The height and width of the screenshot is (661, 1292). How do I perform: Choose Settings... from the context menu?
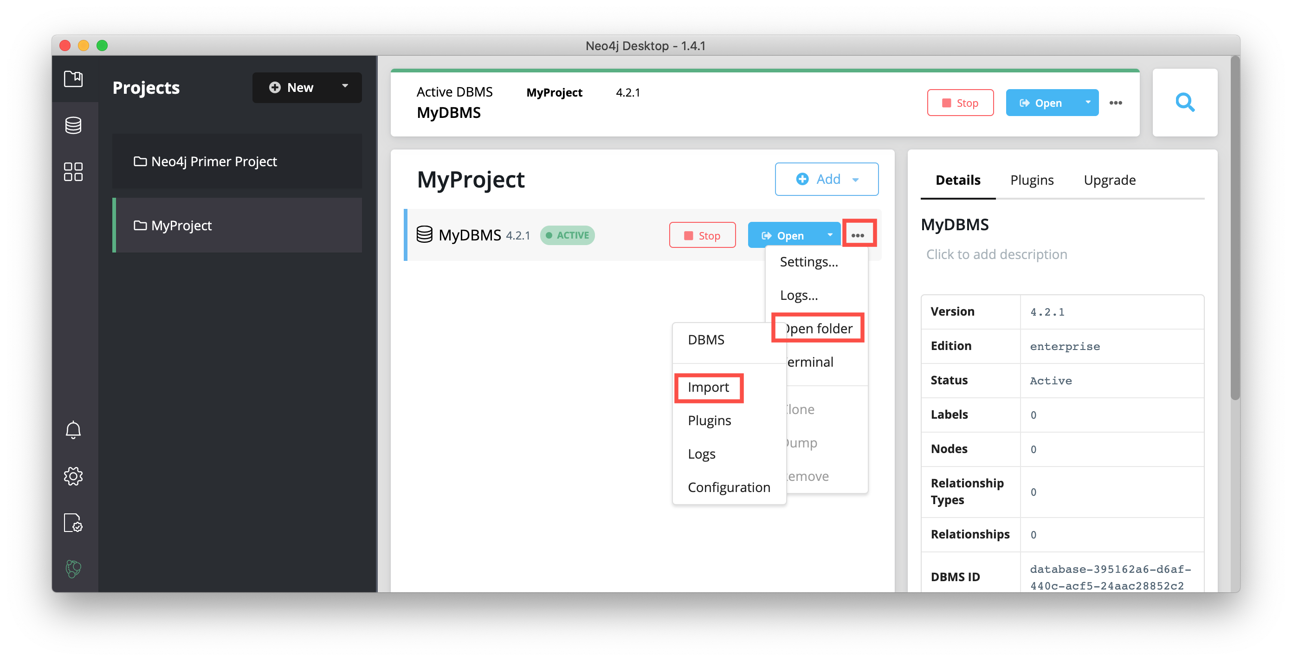coord(808,262)
